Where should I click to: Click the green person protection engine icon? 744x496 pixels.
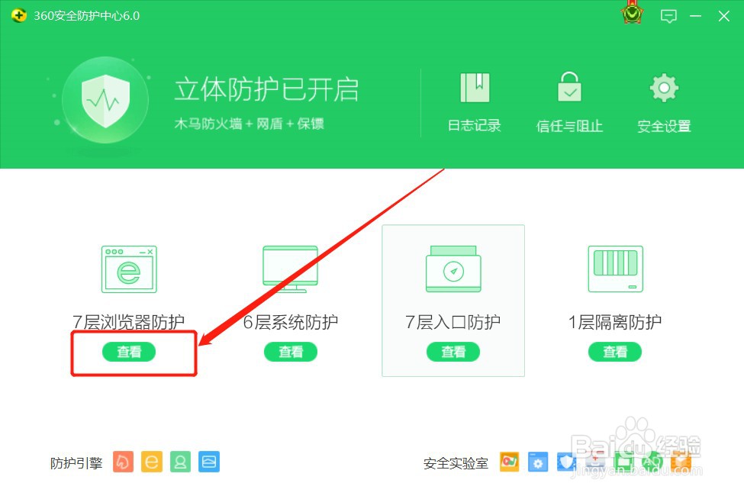(x=180, y=462)
